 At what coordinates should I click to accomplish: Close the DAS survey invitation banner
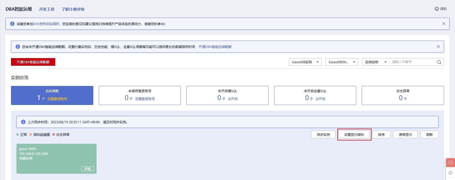(x=444, y=24)
